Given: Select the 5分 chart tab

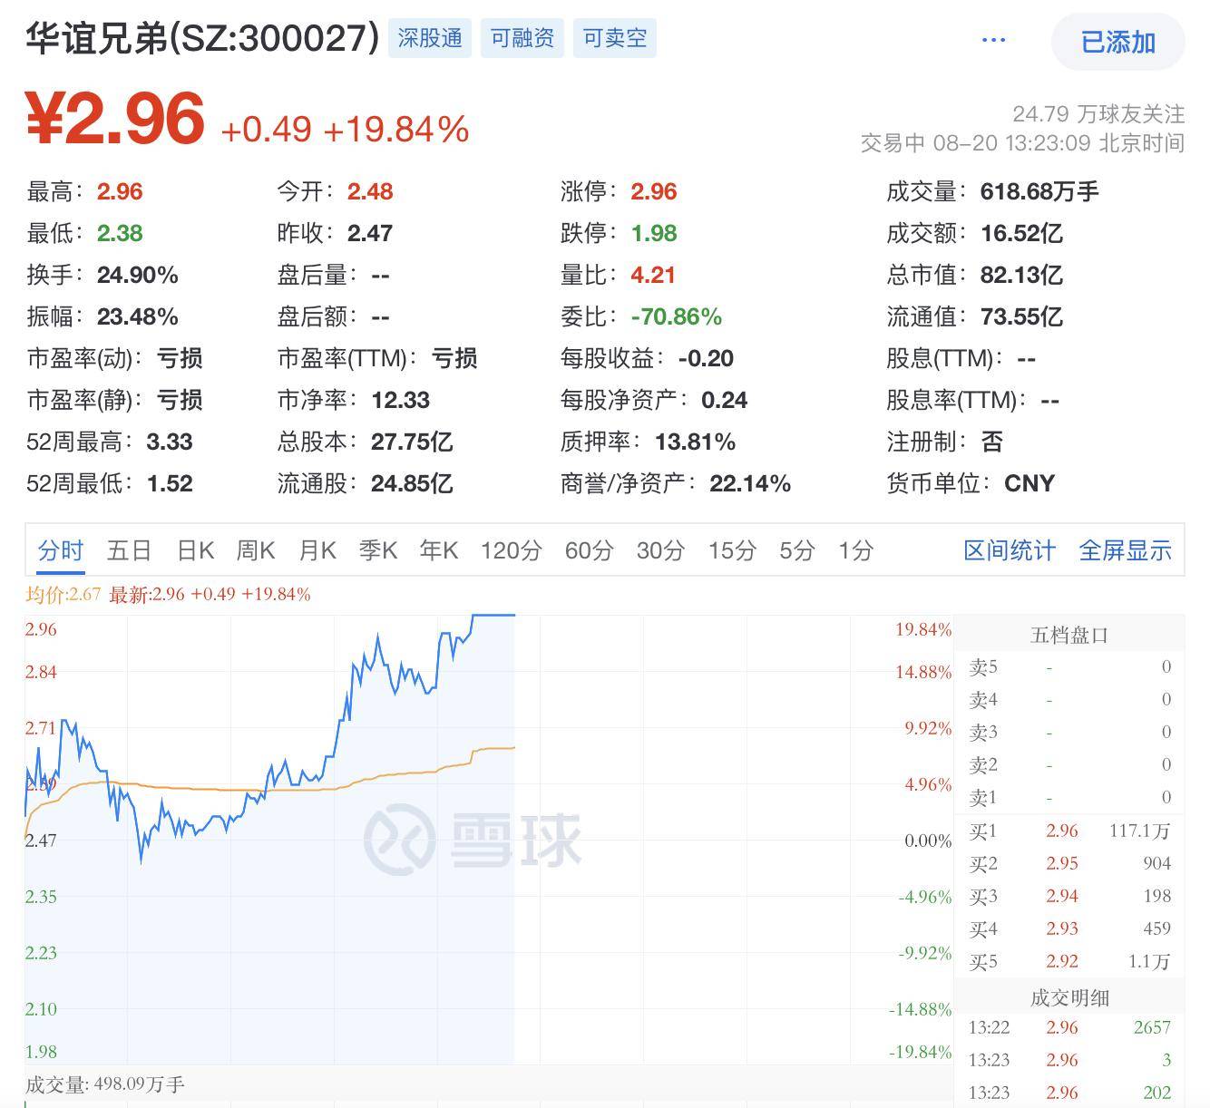Looking at the screenshot, I should pos(797,550).
